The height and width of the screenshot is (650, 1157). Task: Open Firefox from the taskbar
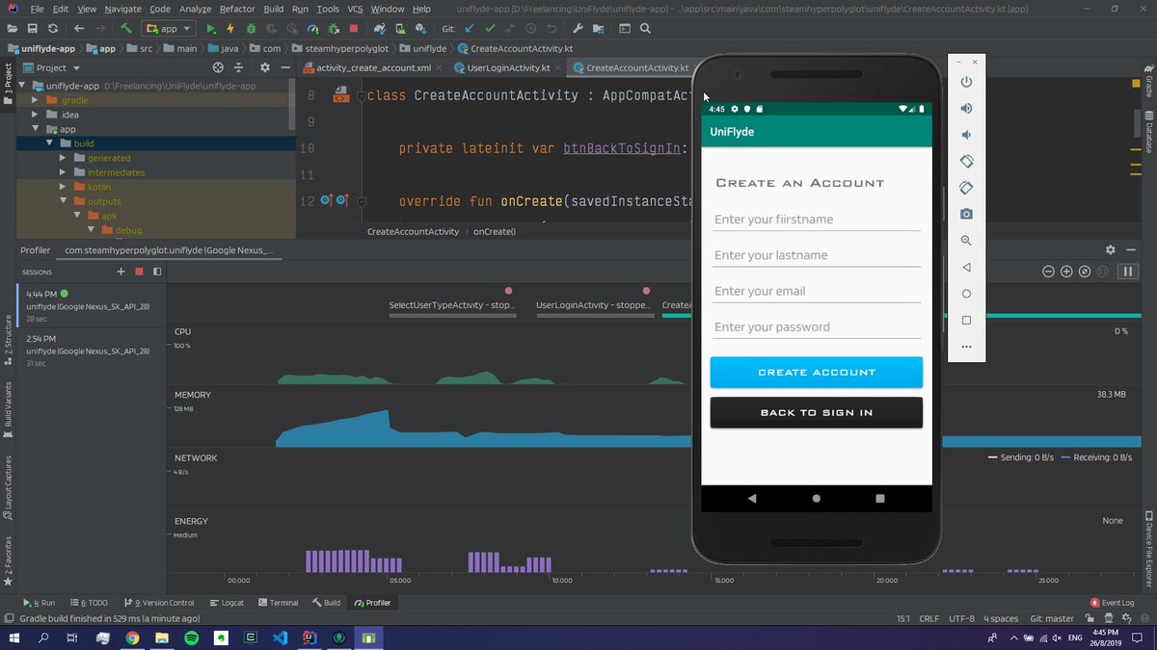tap(132, 637)
